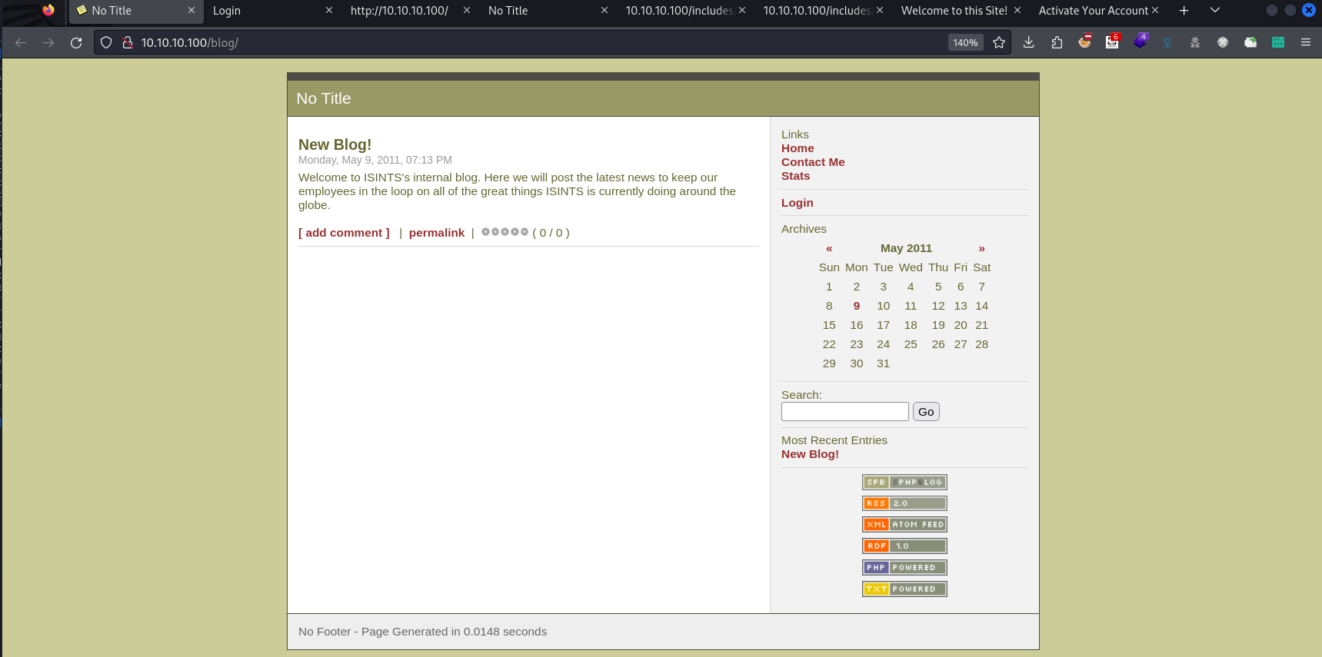Open the Contact Me link
The height and width of the screenshot is (657, 1322).
813,162
